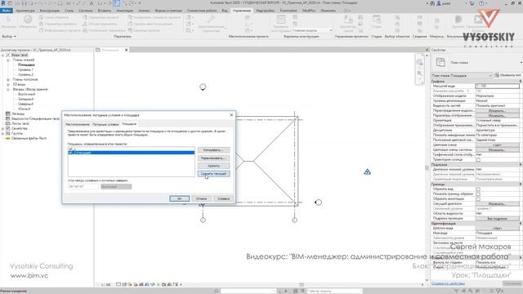Click the Save icon in quick access toolbar
The height and width of the screenshot is (294, 523).
24,3
